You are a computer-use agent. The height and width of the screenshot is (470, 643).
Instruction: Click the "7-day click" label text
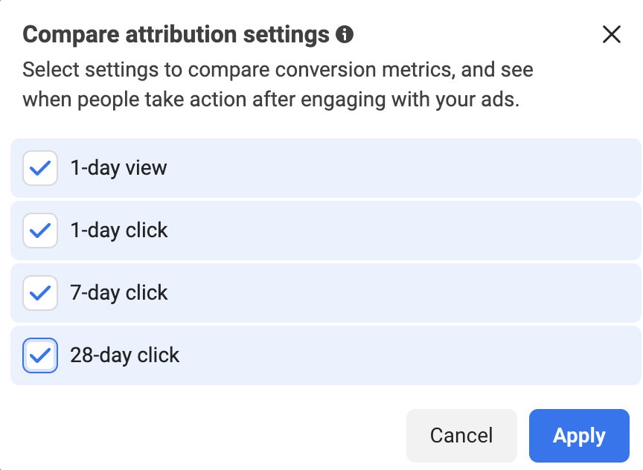tap(119, 293)
